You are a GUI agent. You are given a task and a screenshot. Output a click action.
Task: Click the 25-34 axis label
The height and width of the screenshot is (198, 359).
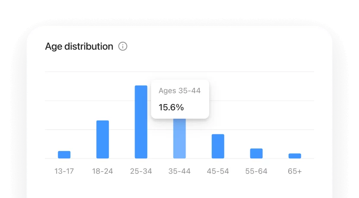click(x=141, y=171)
